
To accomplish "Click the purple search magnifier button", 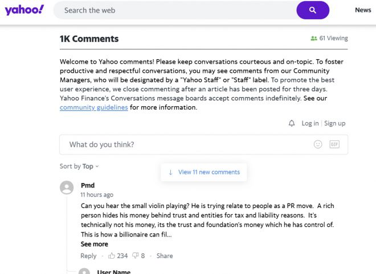I will (x=313, y=10).
